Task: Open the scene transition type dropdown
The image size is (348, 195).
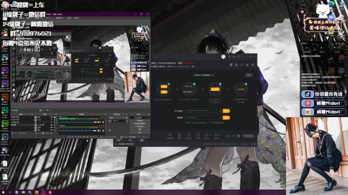Action: pos(116,117)
